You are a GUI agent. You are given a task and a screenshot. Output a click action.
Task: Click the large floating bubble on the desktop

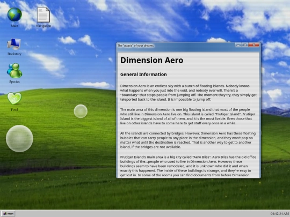[x=19, y=139]
